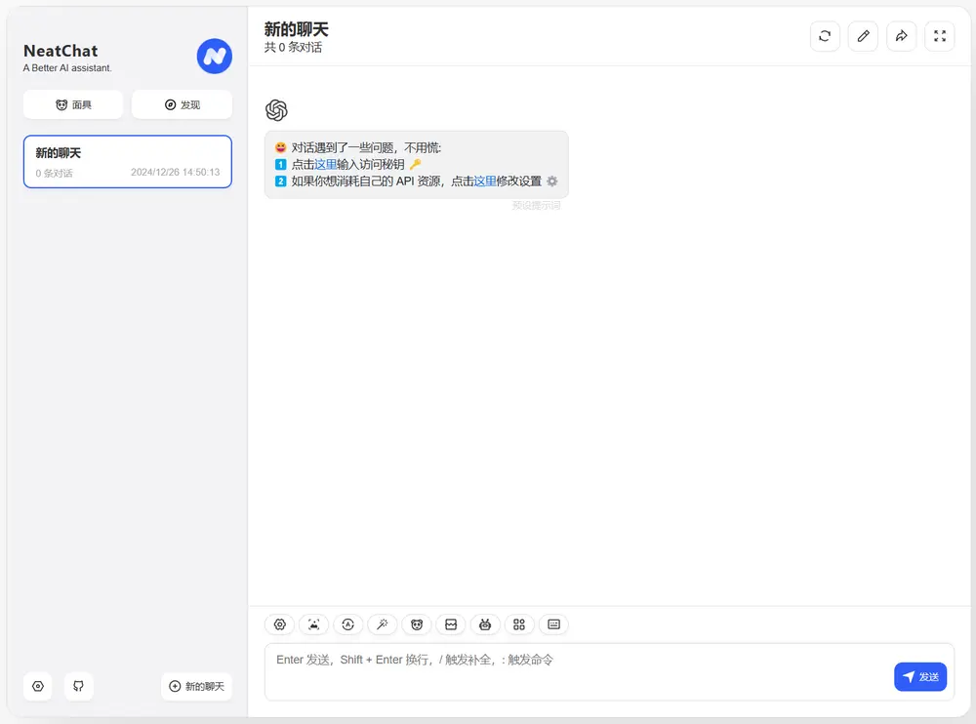Open the GitHub repository icon

pos(78,686)
